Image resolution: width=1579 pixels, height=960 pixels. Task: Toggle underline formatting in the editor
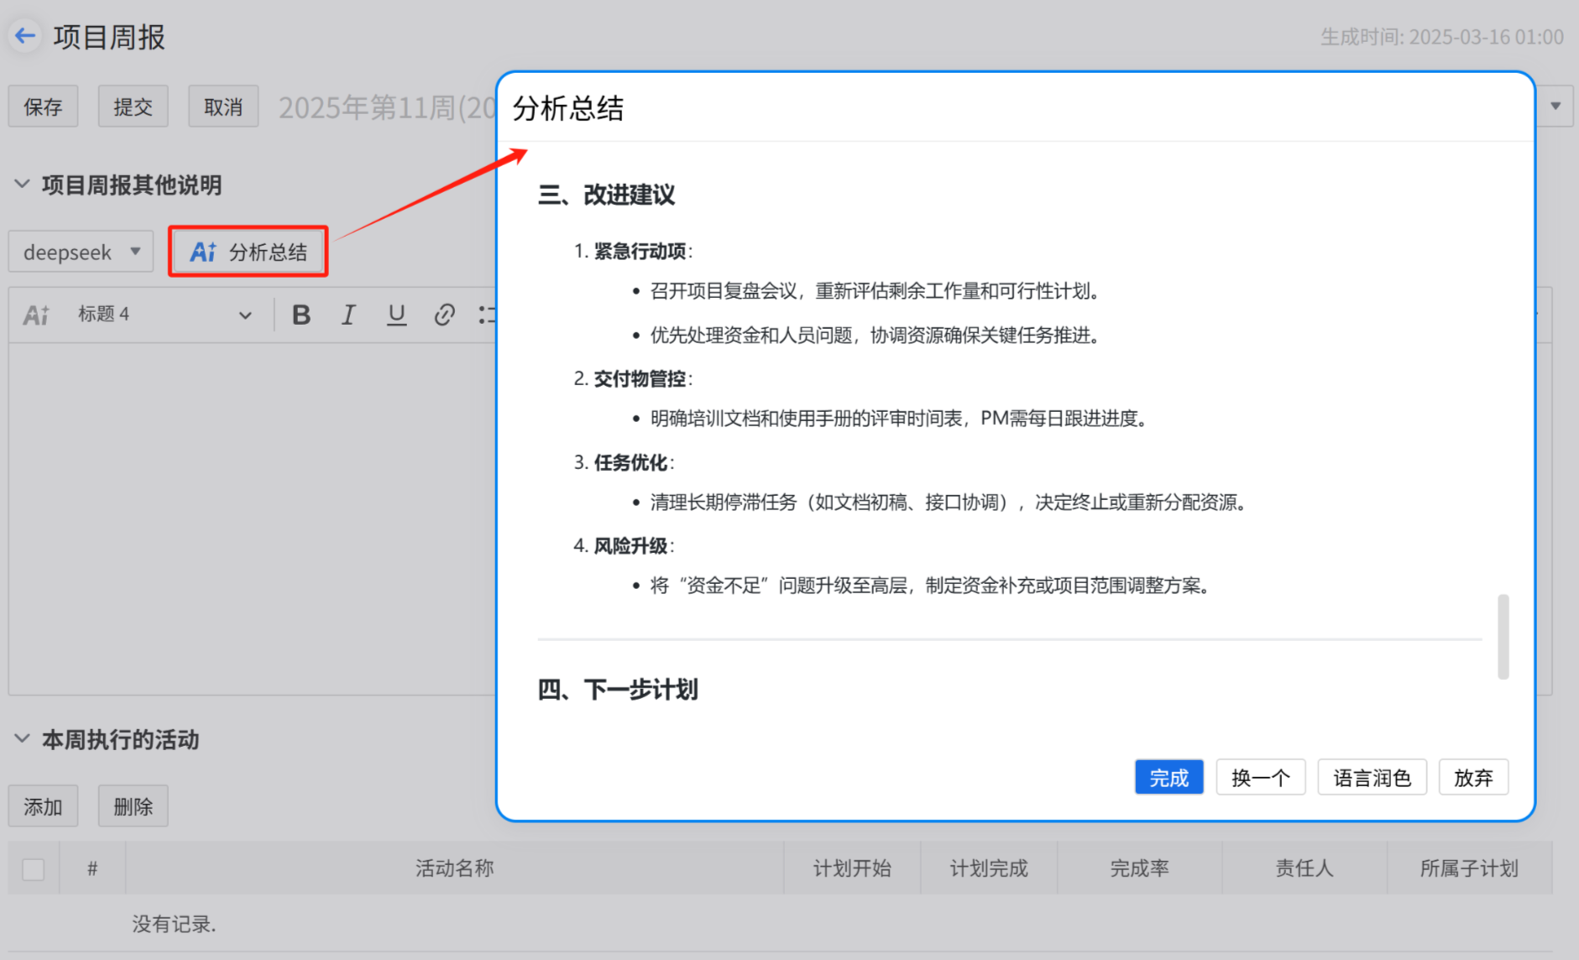(396, 314)
